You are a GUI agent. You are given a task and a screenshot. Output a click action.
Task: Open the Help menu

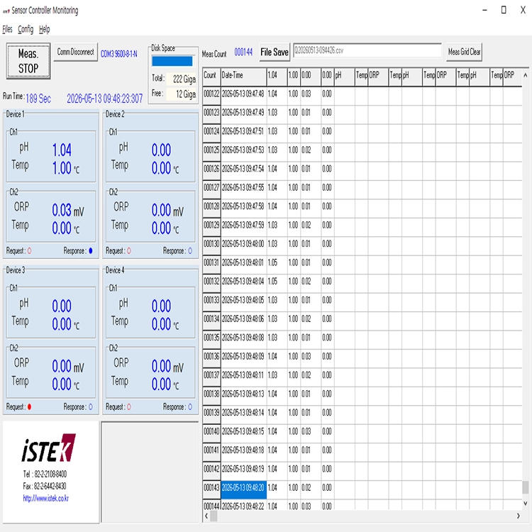(44, 29)
